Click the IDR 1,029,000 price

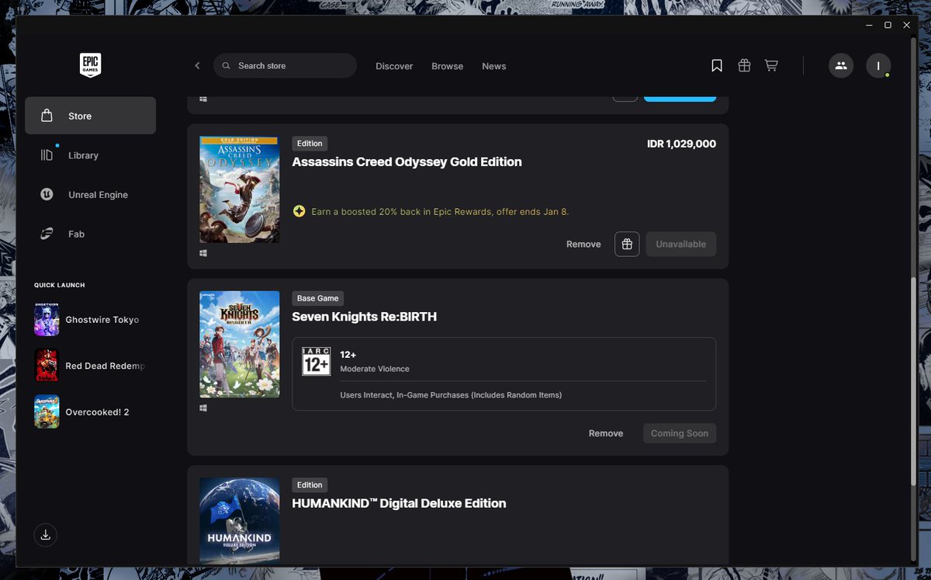(x=681, y=144)
